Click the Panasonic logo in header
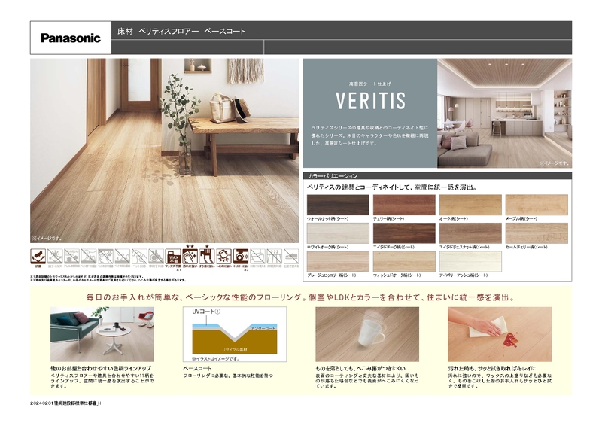This screenshot has width=602, height=426. [x=70, y=38]
